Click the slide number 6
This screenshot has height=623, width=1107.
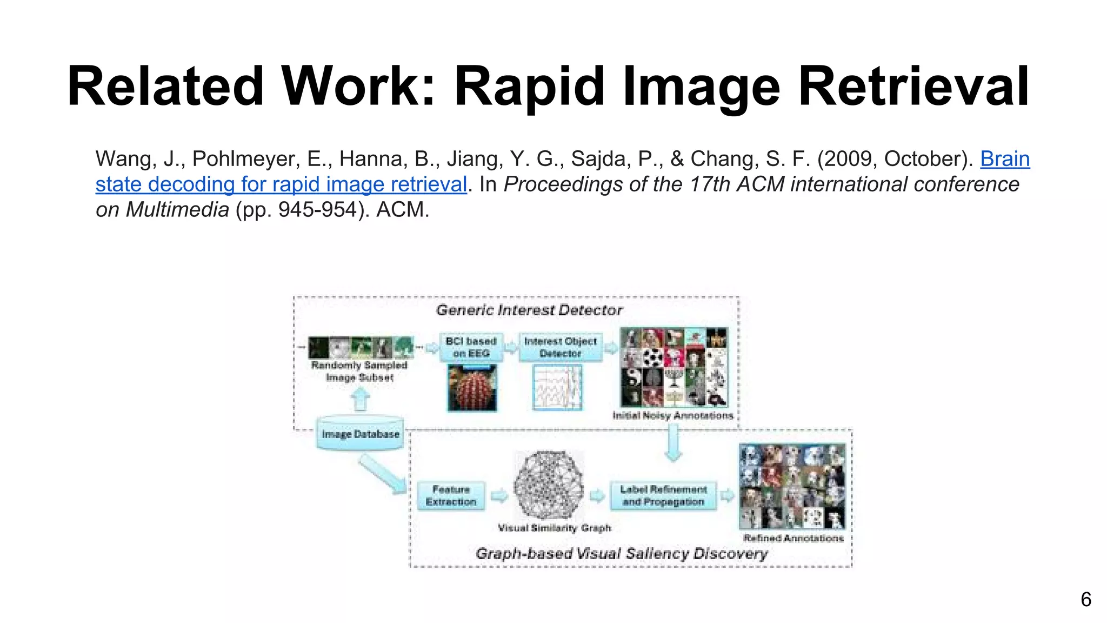[x=1085, y=600]
